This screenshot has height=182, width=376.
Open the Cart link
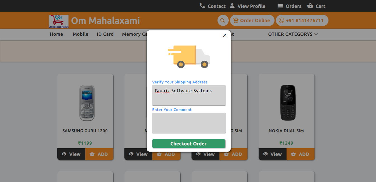point(320,6)
